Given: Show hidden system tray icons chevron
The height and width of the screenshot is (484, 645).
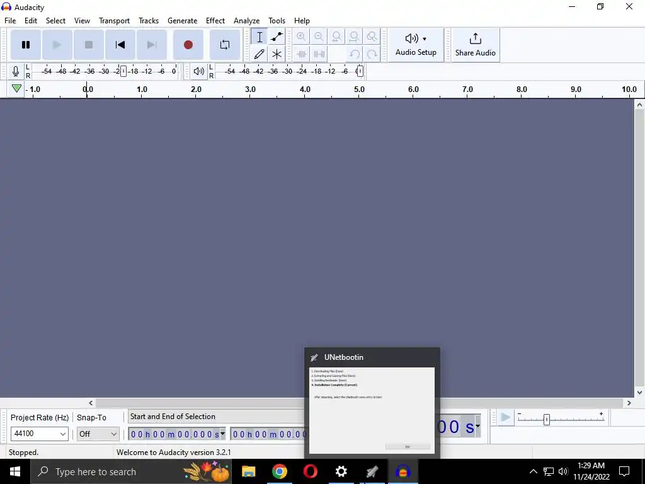Looking at the screenshot, I should (x=533, y=471).
